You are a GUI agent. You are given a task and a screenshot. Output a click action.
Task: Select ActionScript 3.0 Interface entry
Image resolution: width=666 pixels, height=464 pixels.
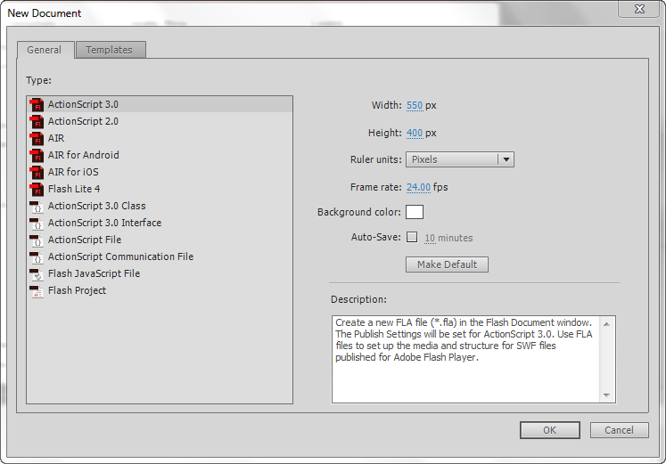(x=160, y=223)
